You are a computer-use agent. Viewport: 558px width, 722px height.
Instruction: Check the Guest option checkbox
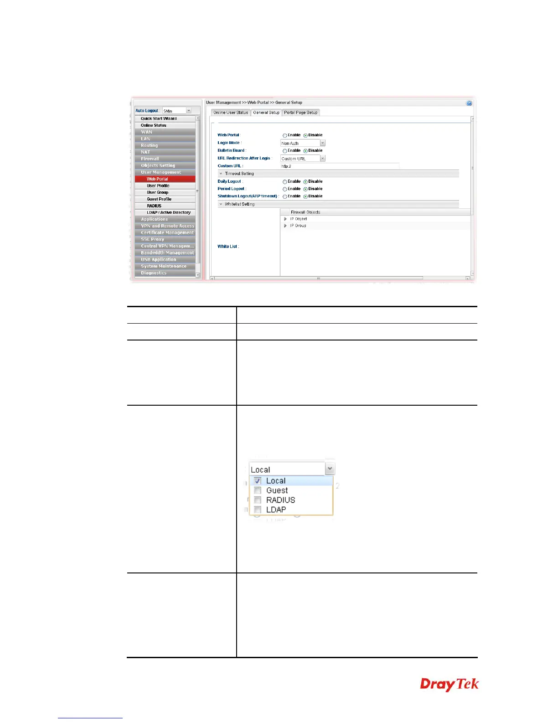(258, 490)
